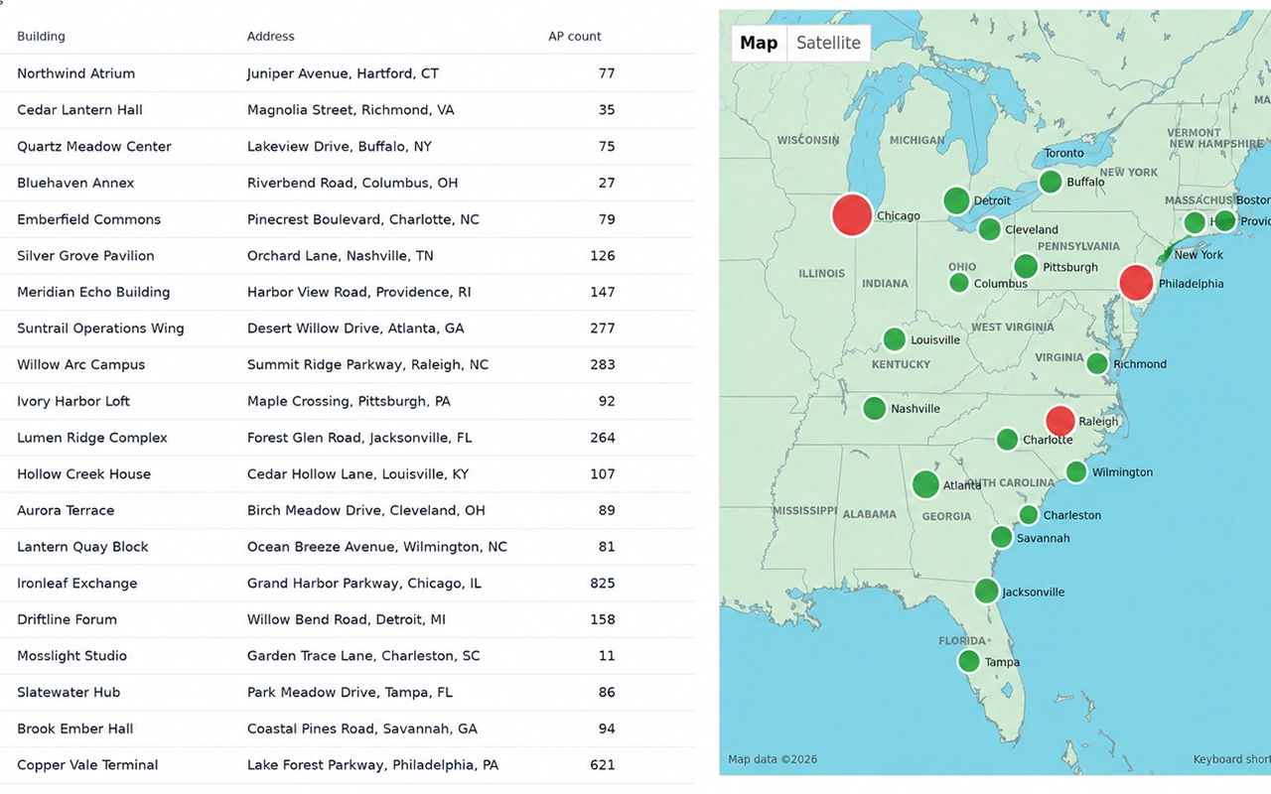Sort by the Address column header
The image size is (1271, 794).
pos(270,37)
